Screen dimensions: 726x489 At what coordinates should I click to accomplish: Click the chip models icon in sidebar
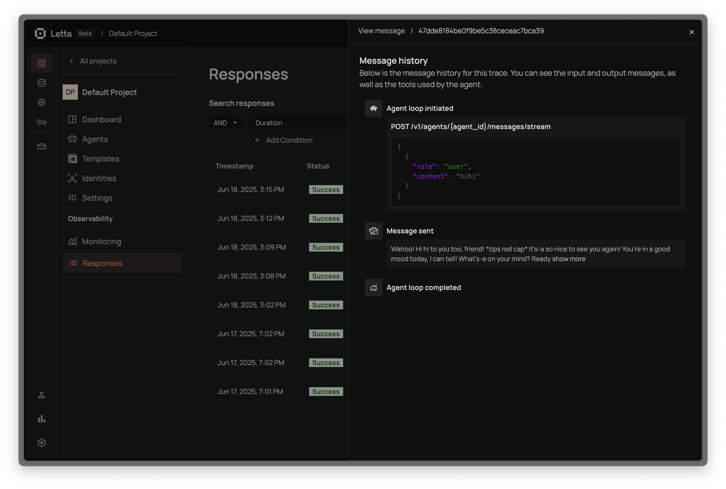(x=41, y=103)
